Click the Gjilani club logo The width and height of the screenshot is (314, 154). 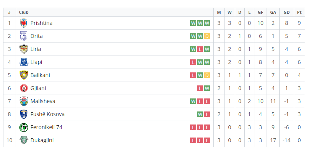coord(24,88)
